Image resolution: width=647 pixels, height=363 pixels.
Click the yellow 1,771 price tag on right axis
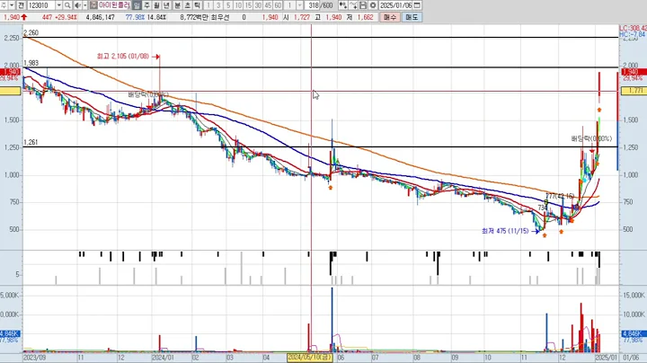[634, 91]
